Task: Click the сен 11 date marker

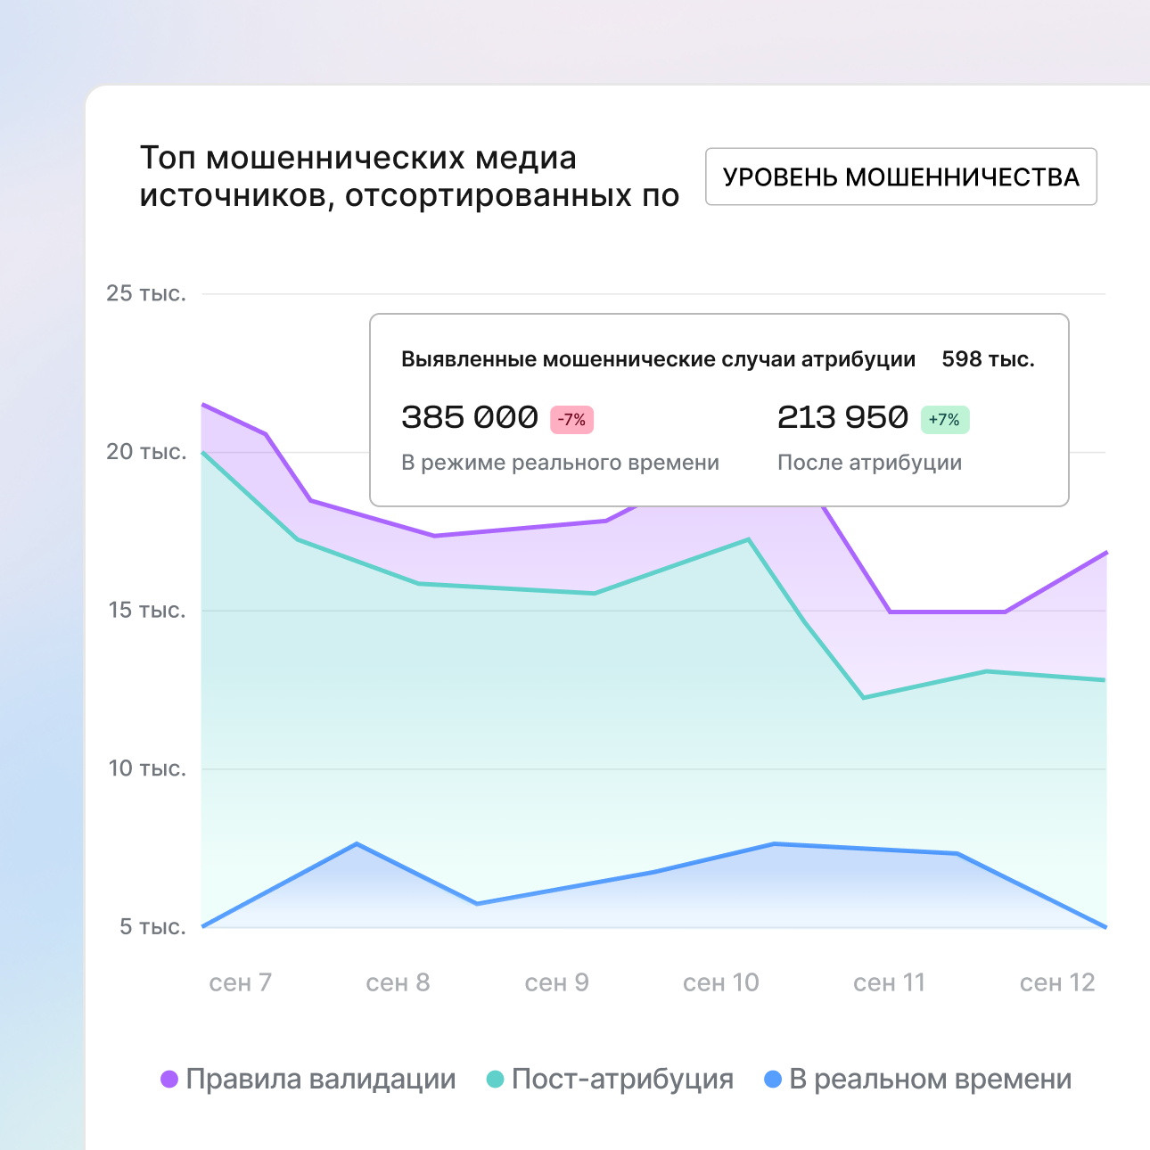Action: click(x=889, y=982)
